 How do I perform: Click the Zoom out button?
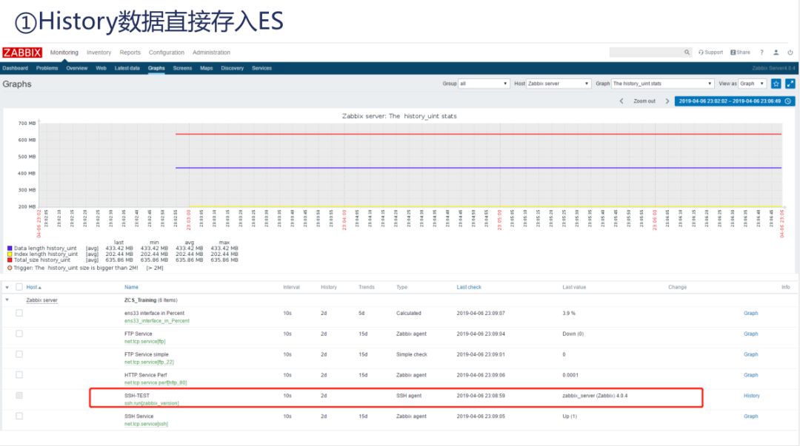[x=644, y=101]
